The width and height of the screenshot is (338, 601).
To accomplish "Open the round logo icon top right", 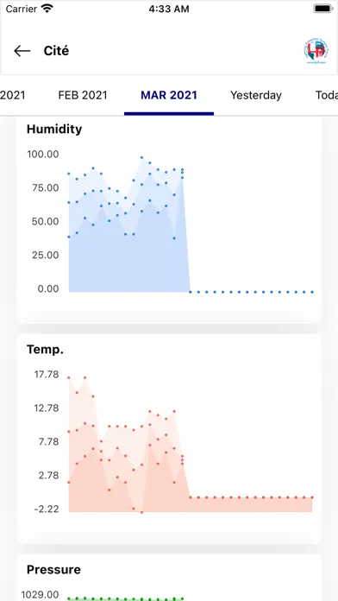I will [x=316, y=51].
